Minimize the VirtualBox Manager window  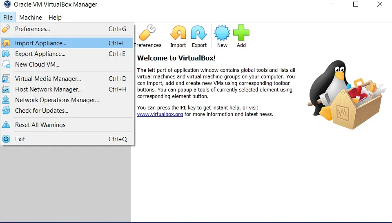(332, 4)
